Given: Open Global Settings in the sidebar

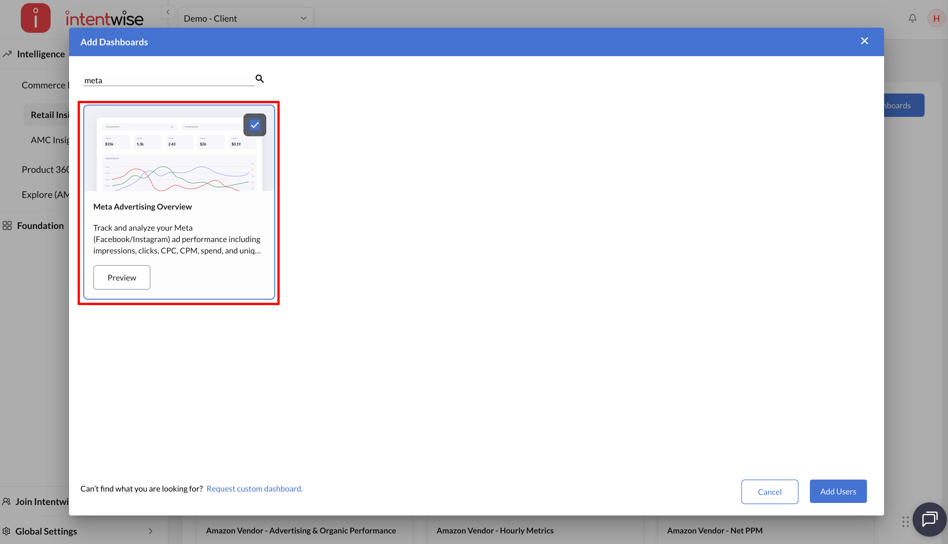Looking at the screenshot, I should pos(46,531).
